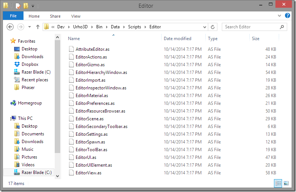Click the AttributeEditor.as file icon
The width and height of the screenshot is (296, 192).
[71, 49]
